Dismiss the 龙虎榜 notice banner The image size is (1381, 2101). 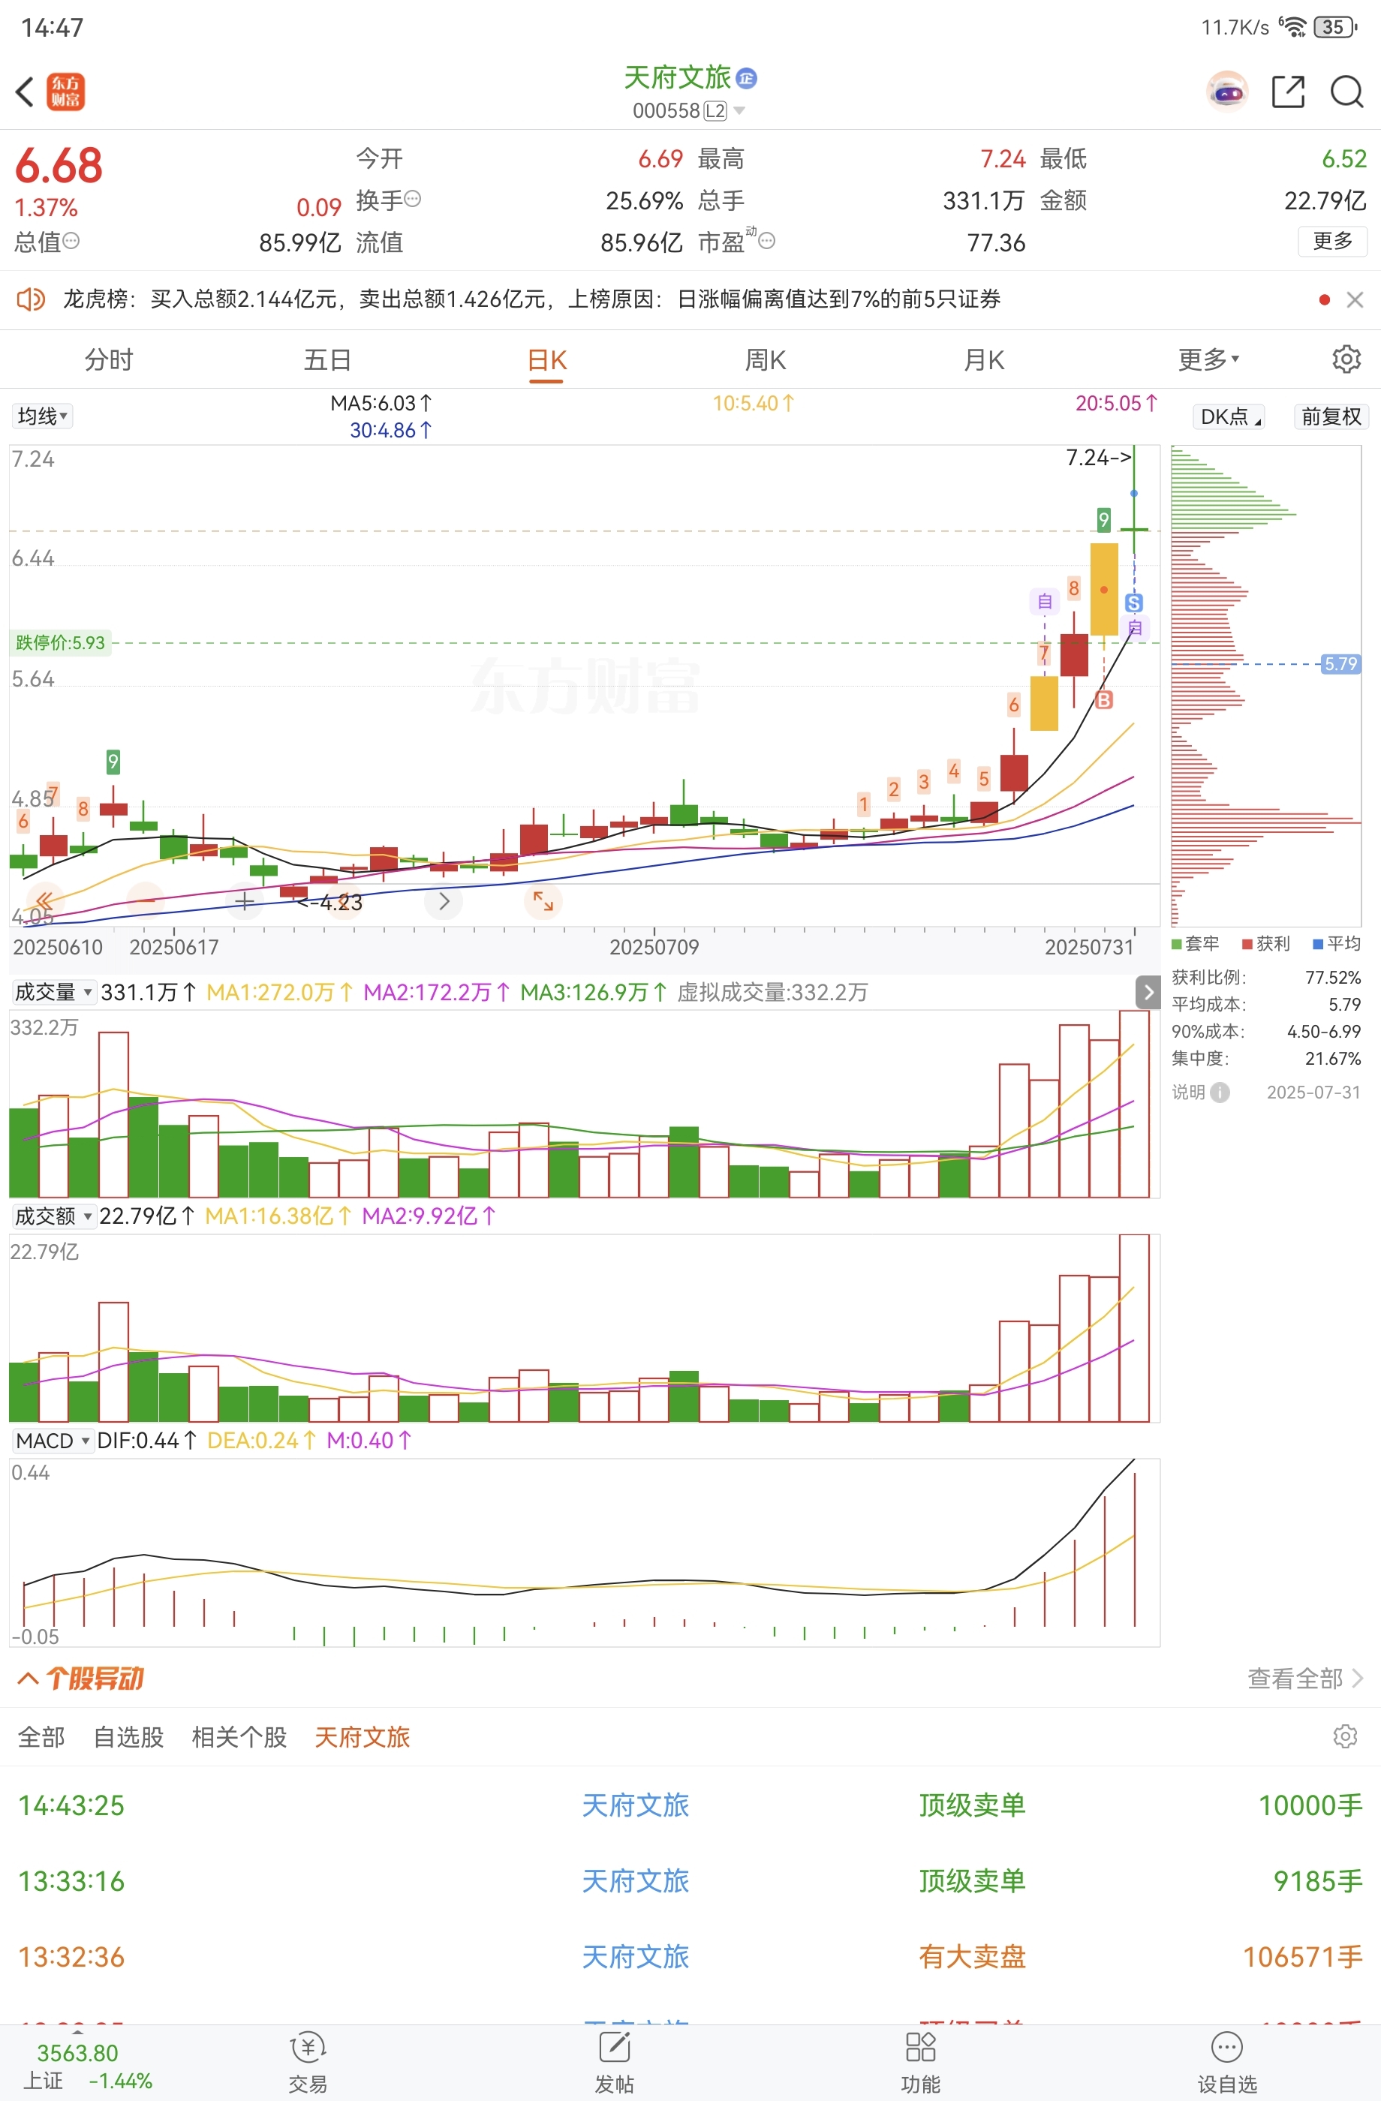pyautogui.click(x=1355, y=300)
